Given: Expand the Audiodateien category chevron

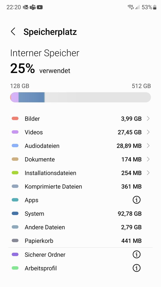Looking at the screenshot, I should [148, 146].
